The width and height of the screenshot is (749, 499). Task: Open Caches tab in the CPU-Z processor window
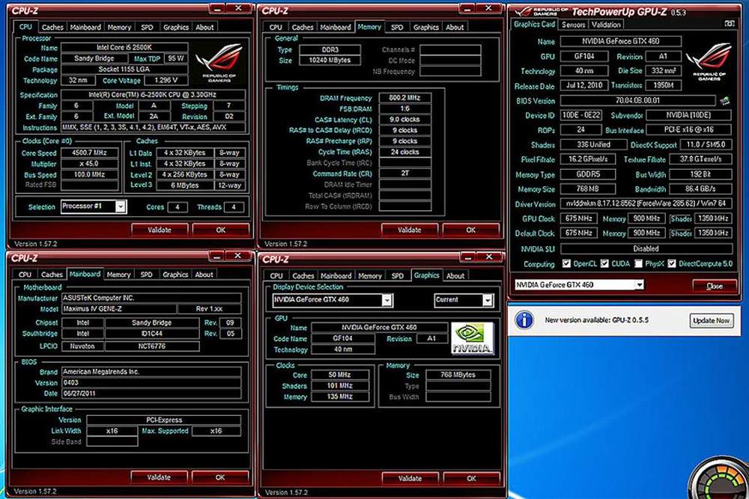coord(52,27)
